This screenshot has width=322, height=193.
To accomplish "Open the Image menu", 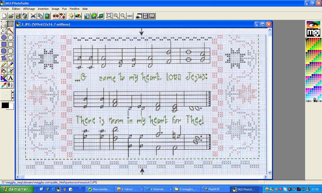I will coord(55,9).
